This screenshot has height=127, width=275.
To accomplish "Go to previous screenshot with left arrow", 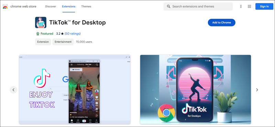I will (x=13, y=90).
